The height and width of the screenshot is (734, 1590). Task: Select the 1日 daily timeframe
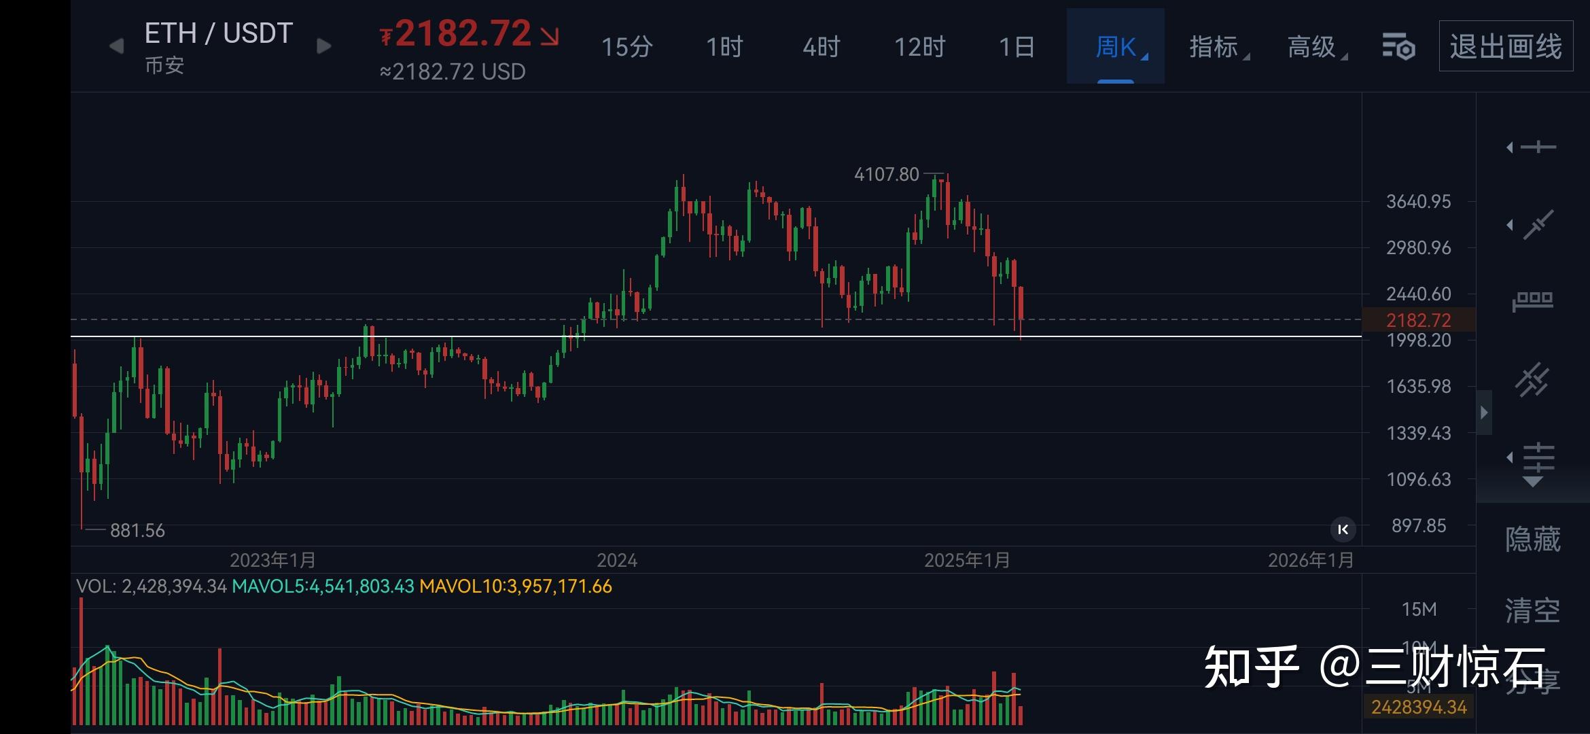(1017, 47)
